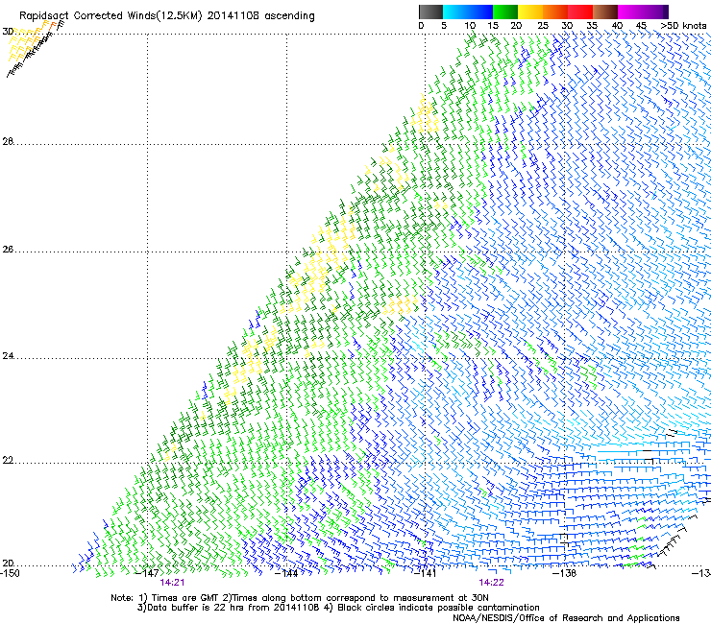Viewport: 711px width, 624px height.
Task: Click the map title ending '20141108 ascending'
Action: coord(167,16)
